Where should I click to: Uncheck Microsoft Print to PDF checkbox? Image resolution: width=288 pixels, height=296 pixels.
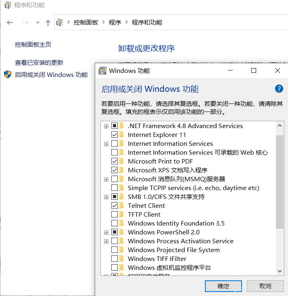(115, 161)
